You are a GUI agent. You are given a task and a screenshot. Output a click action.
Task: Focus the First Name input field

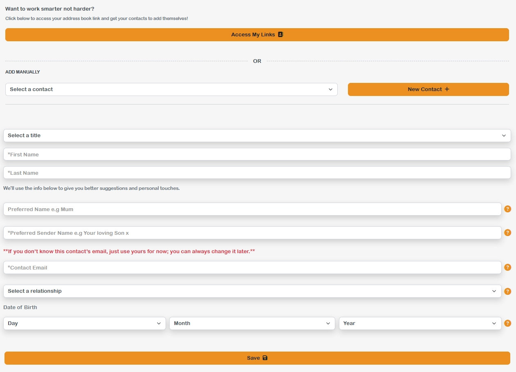click(x=257, y=154)
